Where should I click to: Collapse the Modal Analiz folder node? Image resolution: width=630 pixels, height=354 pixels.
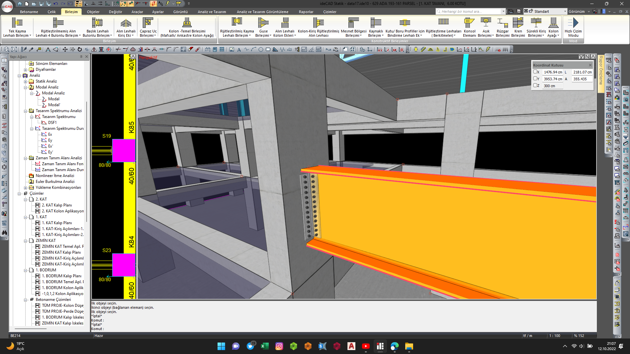[25, 88]
